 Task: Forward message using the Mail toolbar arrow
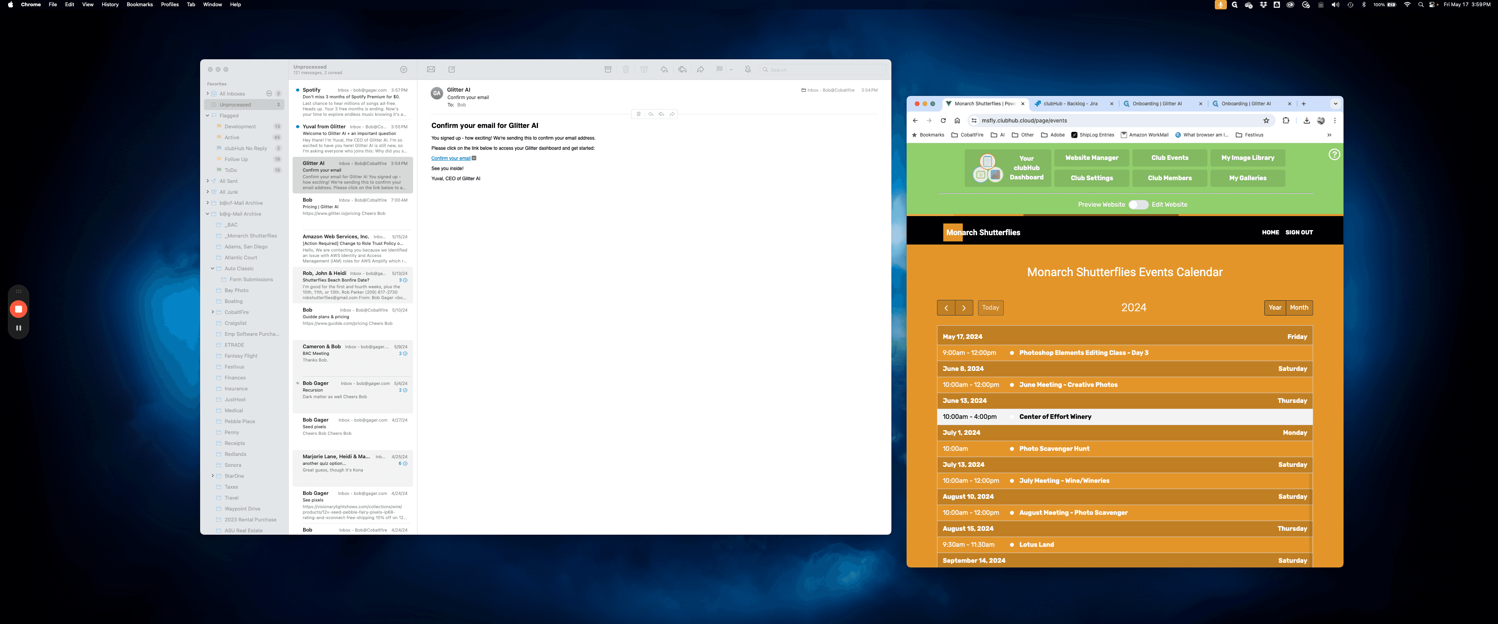coord(700,69)
